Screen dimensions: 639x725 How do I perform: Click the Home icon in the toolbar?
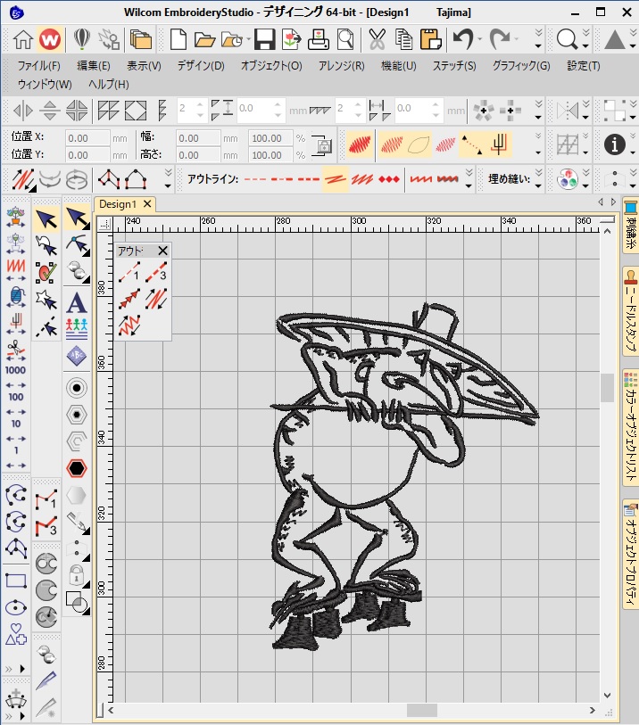[x=22, y=40]
